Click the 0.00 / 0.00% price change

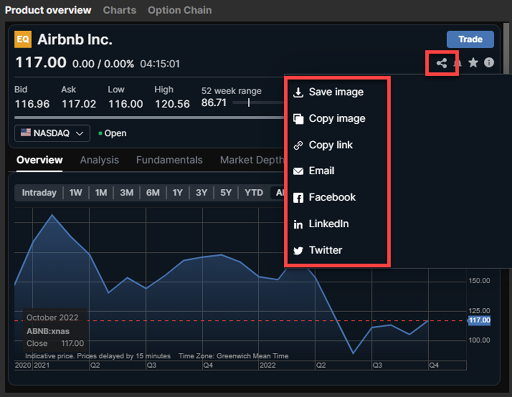point(103,64)
